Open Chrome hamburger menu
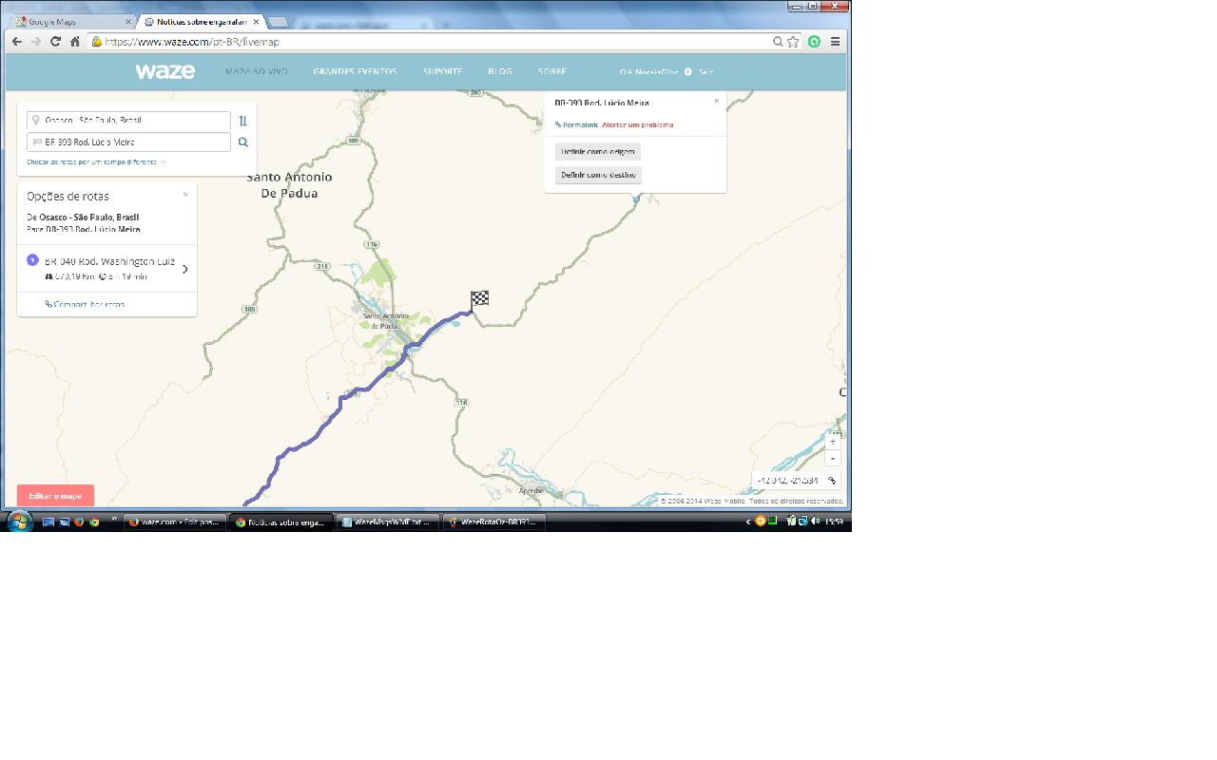The image size is (1217, 760). tap(835, 42)
